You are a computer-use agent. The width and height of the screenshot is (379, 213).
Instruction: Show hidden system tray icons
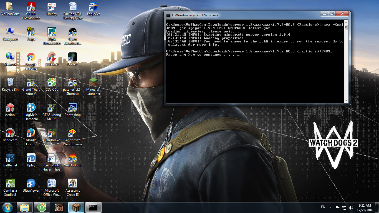(x=331, y=207)
